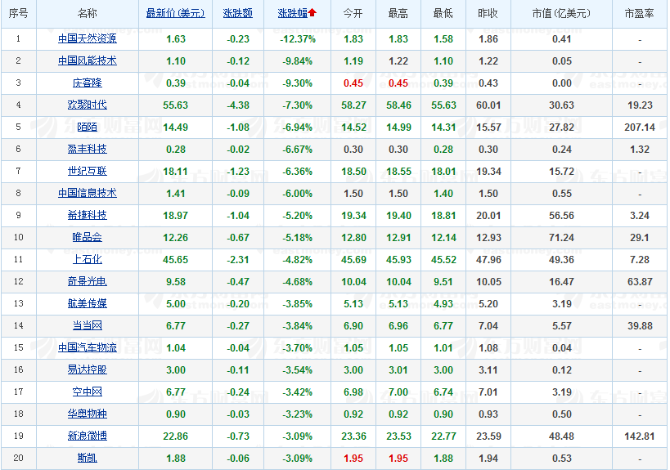Select latest price 9.58
The image size is (670, 470).
[176, 282]
